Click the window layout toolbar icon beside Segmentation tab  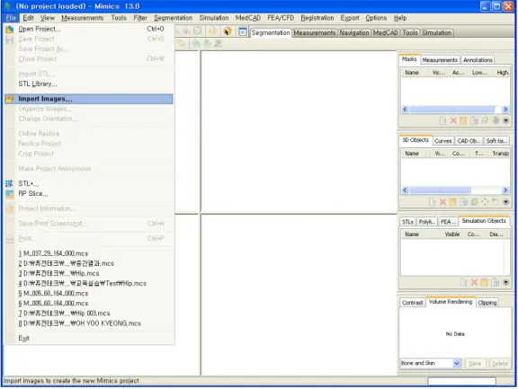click(x=243, y=31)
